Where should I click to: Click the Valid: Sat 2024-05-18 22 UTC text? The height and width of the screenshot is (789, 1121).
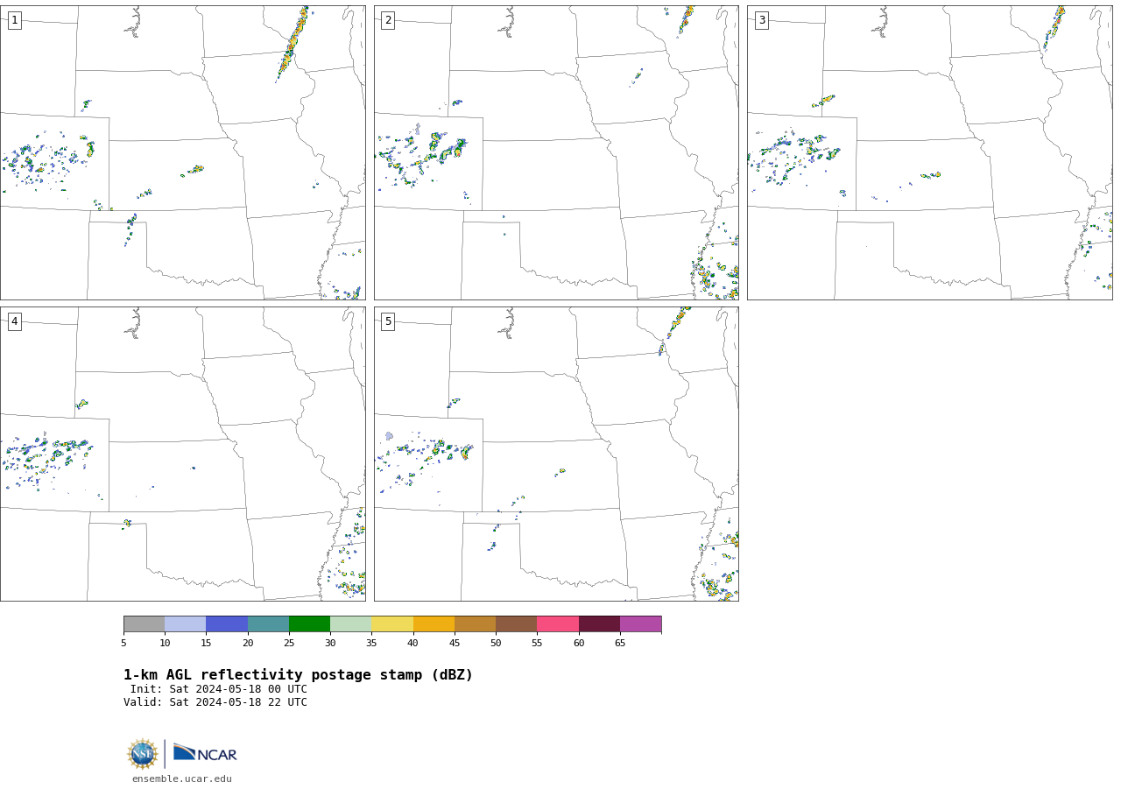point(215,702)
